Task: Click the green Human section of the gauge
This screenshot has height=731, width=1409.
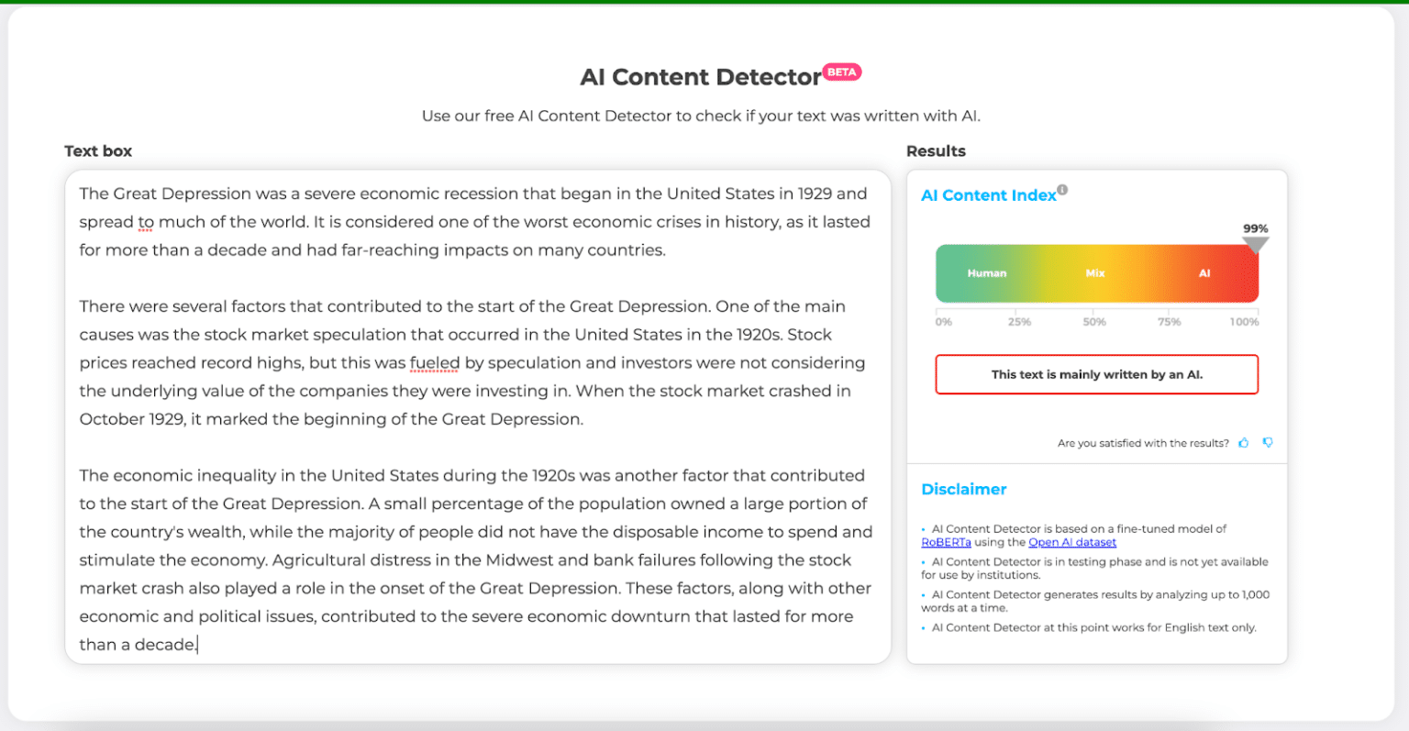Action: pyautogui.click(x=986, y=273)
